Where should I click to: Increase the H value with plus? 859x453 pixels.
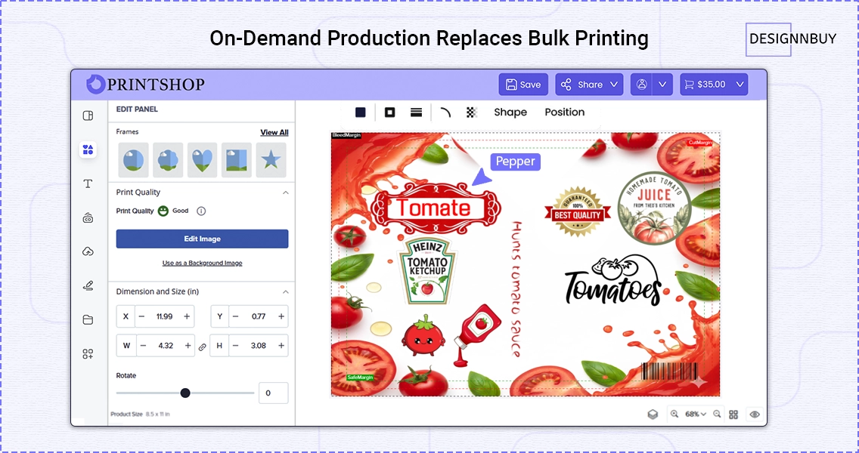281,346
